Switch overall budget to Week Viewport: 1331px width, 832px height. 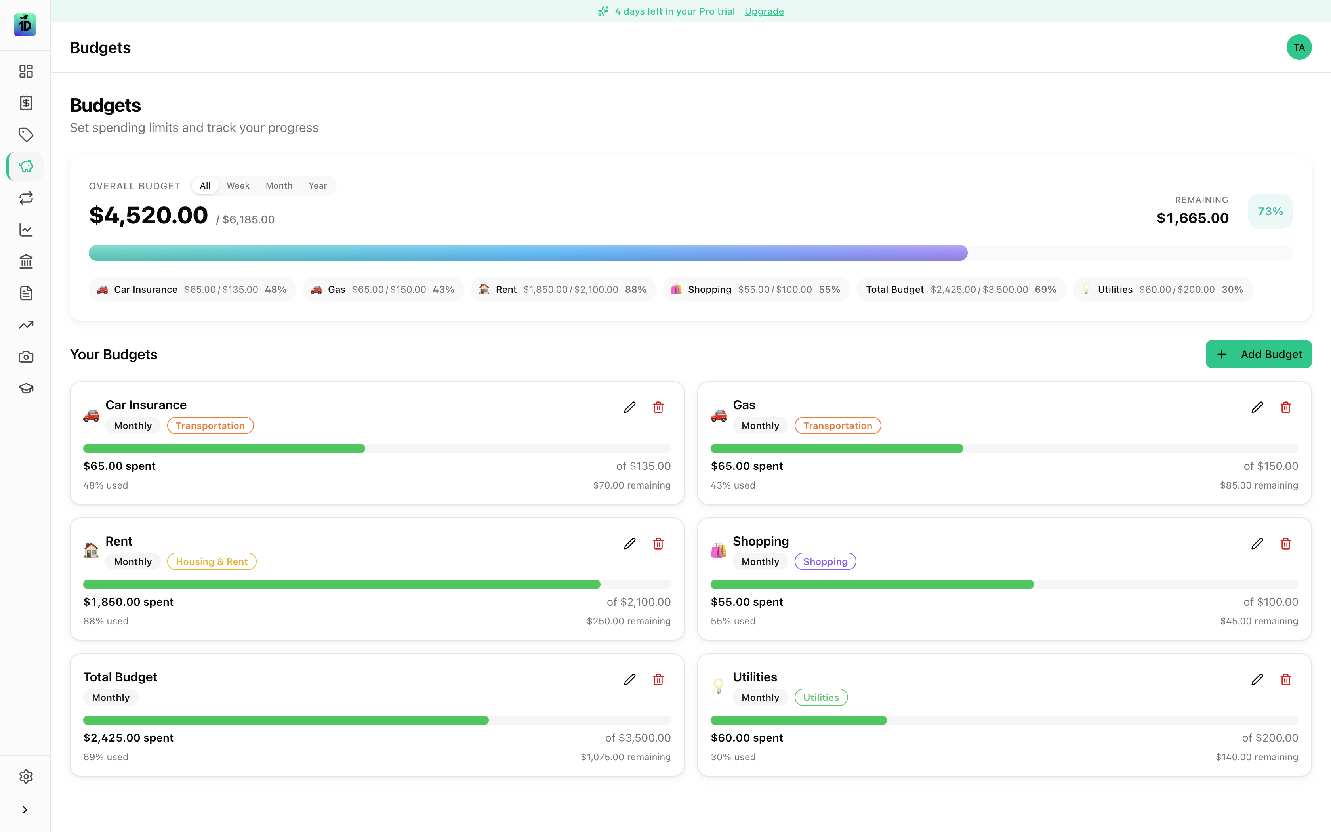[238, 185]
